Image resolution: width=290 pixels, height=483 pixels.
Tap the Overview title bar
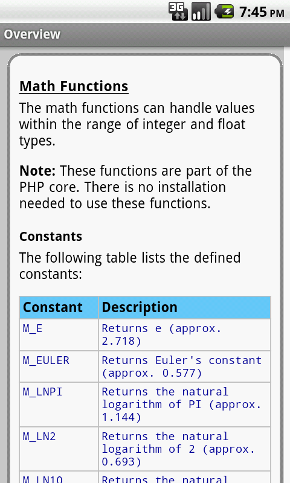[x=145, y=34]
